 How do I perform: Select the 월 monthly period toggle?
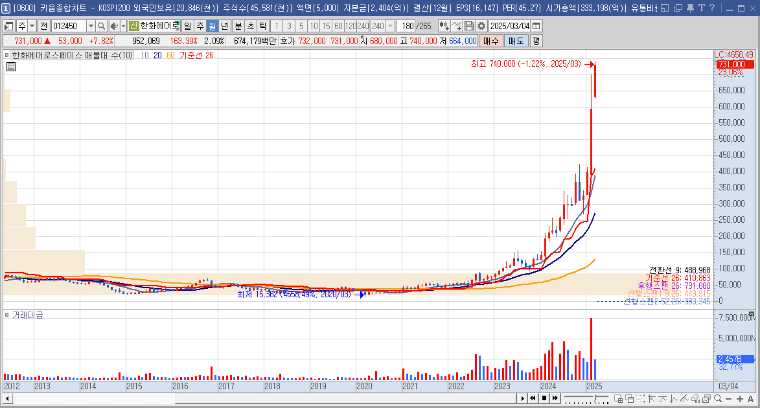[213, 26]
